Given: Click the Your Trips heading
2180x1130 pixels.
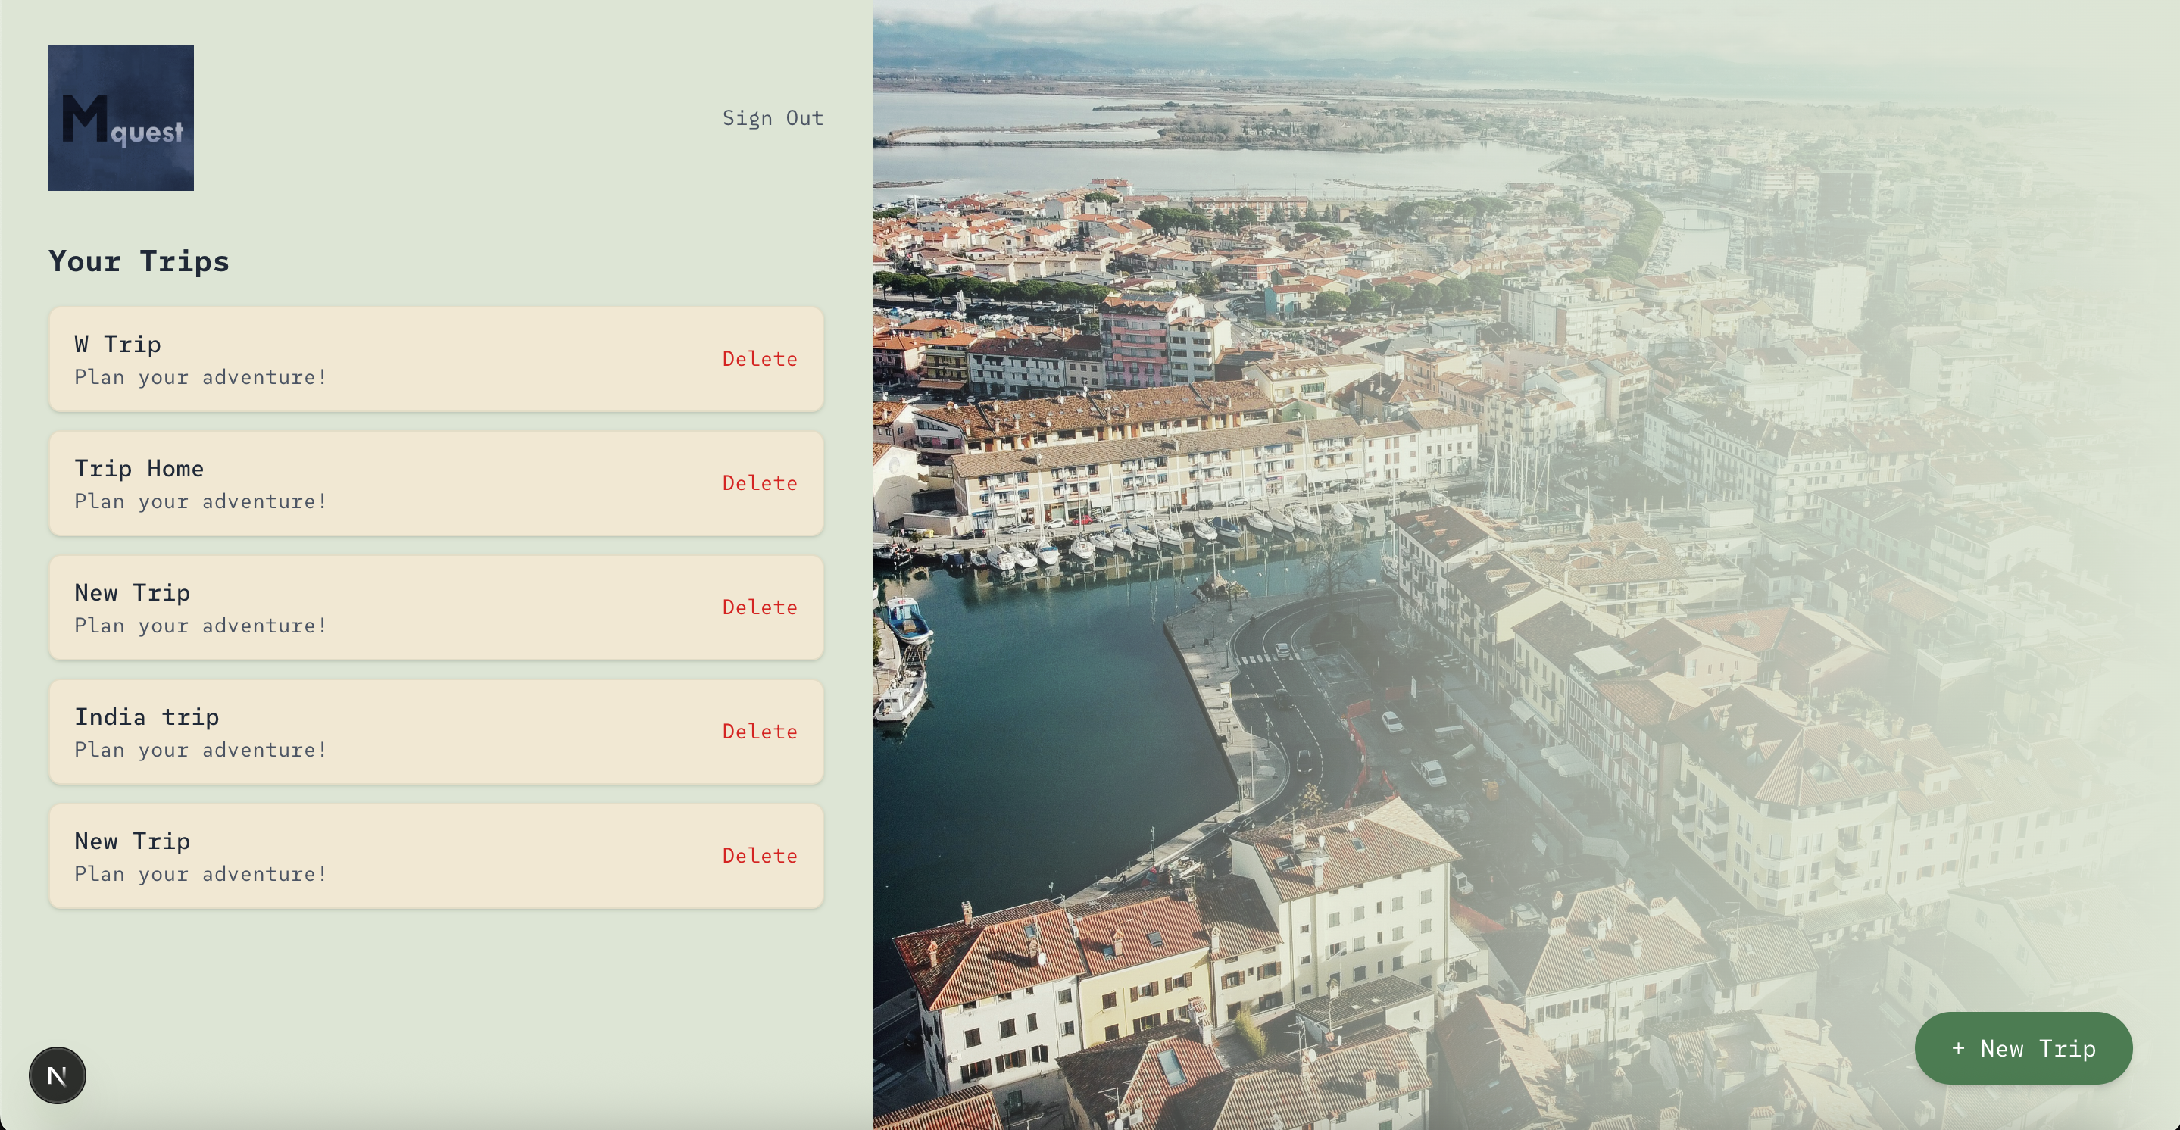Looking at the screenshot, I should pyautogui.click(x=139, y=261).
